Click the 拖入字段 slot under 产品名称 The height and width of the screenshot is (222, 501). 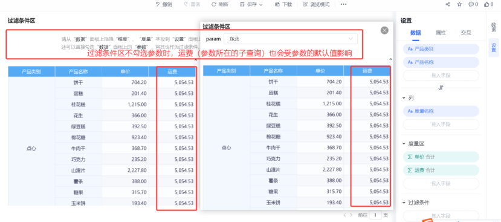coord(441,76)
